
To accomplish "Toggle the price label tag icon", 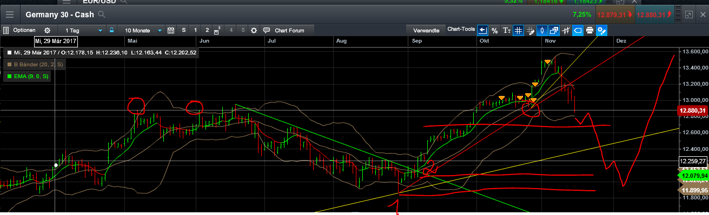I will [x=578, y=30].
